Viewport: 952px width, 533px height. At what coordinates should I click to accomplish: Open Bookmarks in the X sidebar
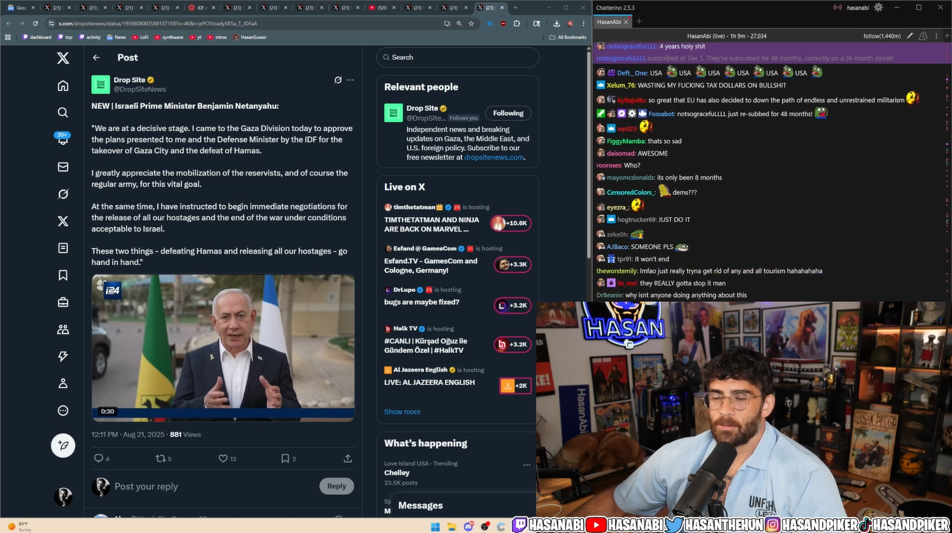click(63, 275)
